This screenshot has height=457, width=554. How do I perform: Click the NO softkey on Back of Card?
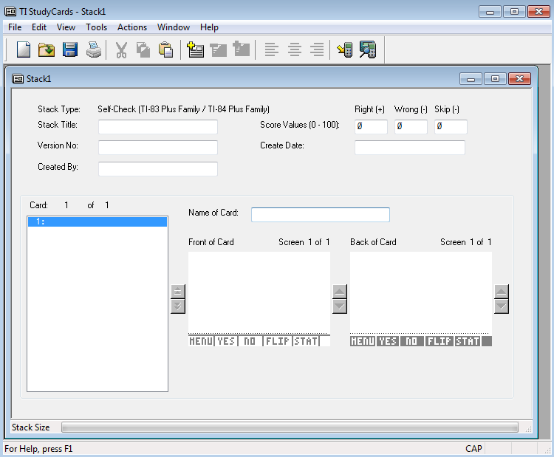click(x=411, y=341)
